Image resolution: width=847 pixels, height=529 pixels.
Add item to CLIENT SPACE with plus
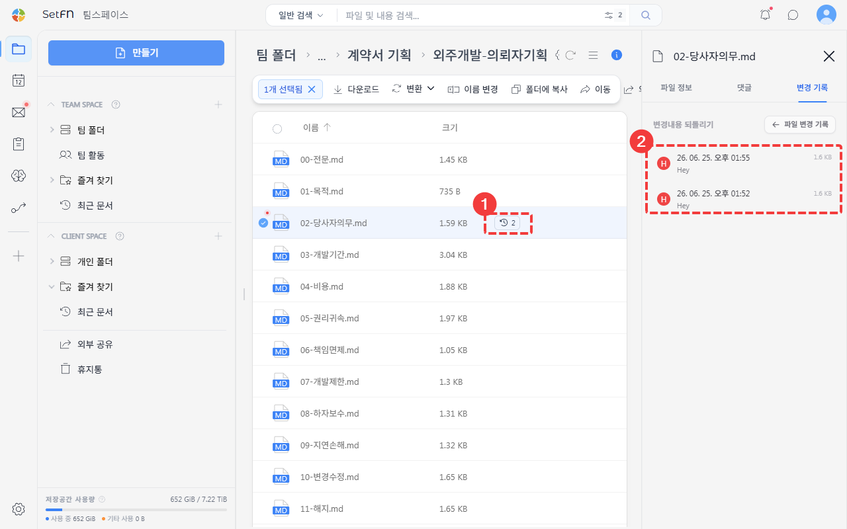pos(218,236)
